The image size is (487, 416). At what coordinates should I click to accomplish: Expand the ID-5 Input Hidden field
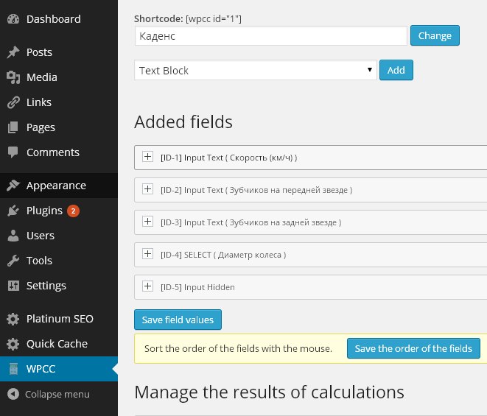click(x=147, y=286)
